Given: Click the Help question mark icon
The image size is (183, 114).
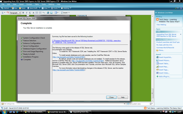Looking at the screenshot, I should 181,8.
